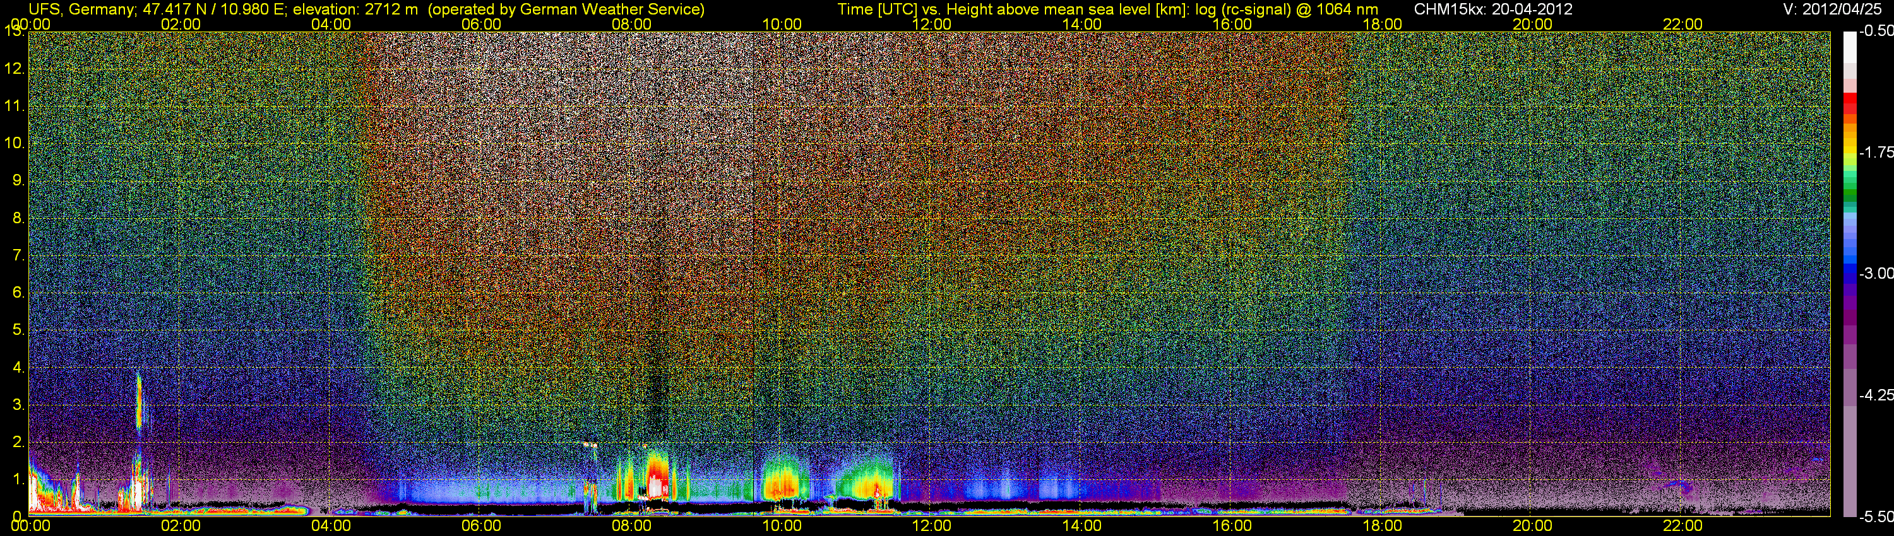Click the 06:00 label above the plot
Screen dimensions: 1894x536
coord(482,24)
